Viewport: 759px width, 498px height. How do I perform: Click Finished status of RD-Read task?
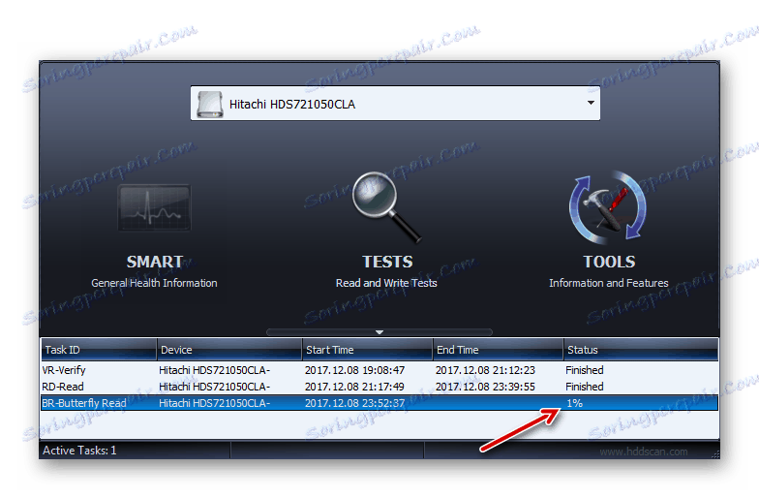pyautogui.click(x=585, y=387)
